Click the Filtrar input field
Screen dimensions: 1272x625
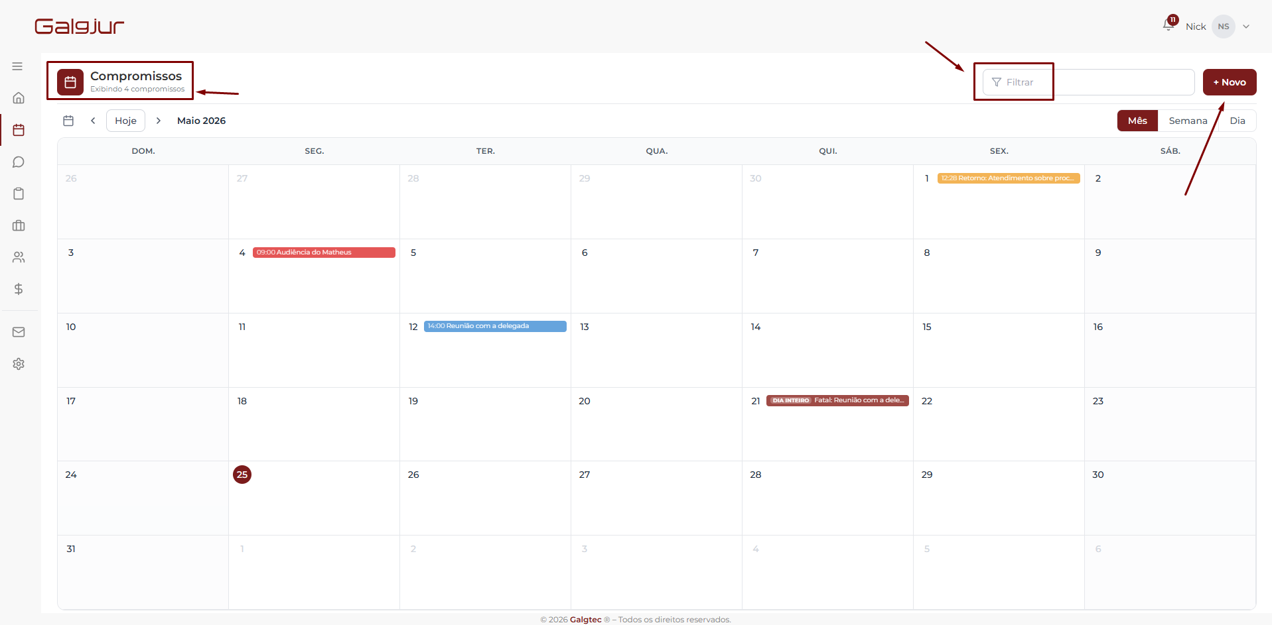[x=1088, y=82]
